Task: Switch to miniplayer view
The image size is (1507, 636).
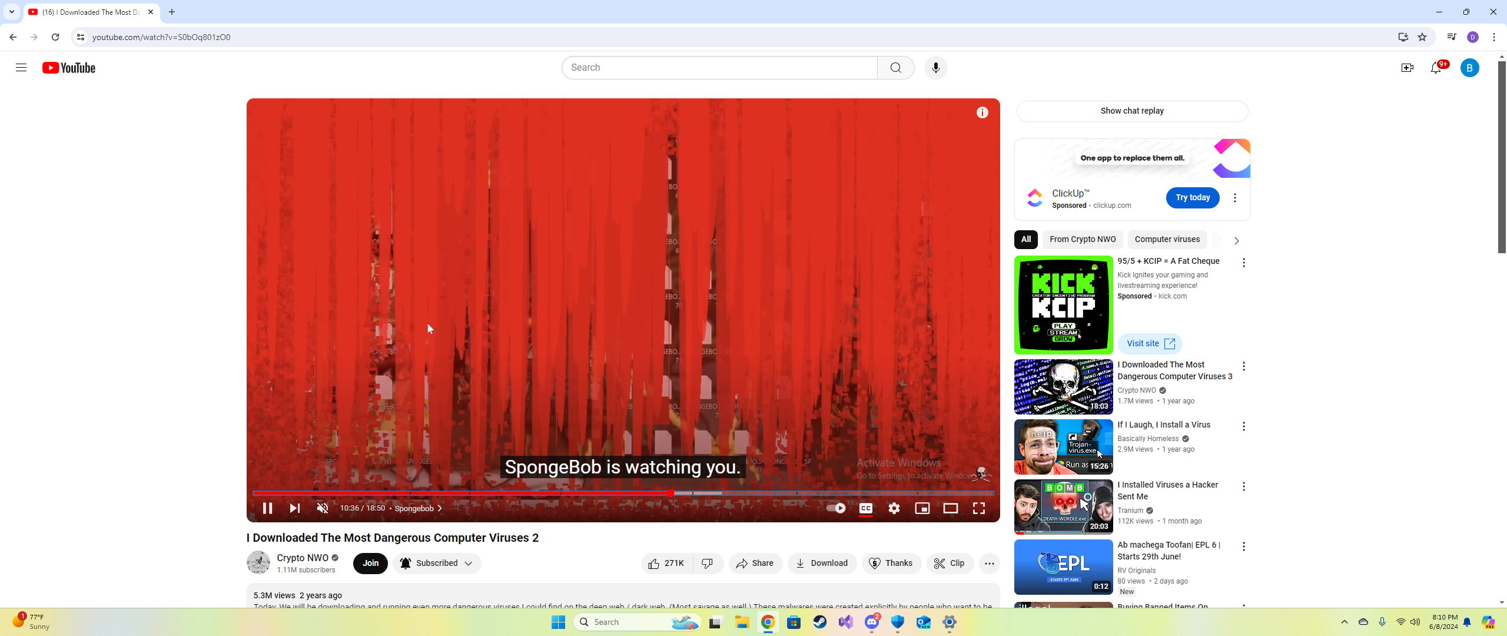Action: click(922, 508)
